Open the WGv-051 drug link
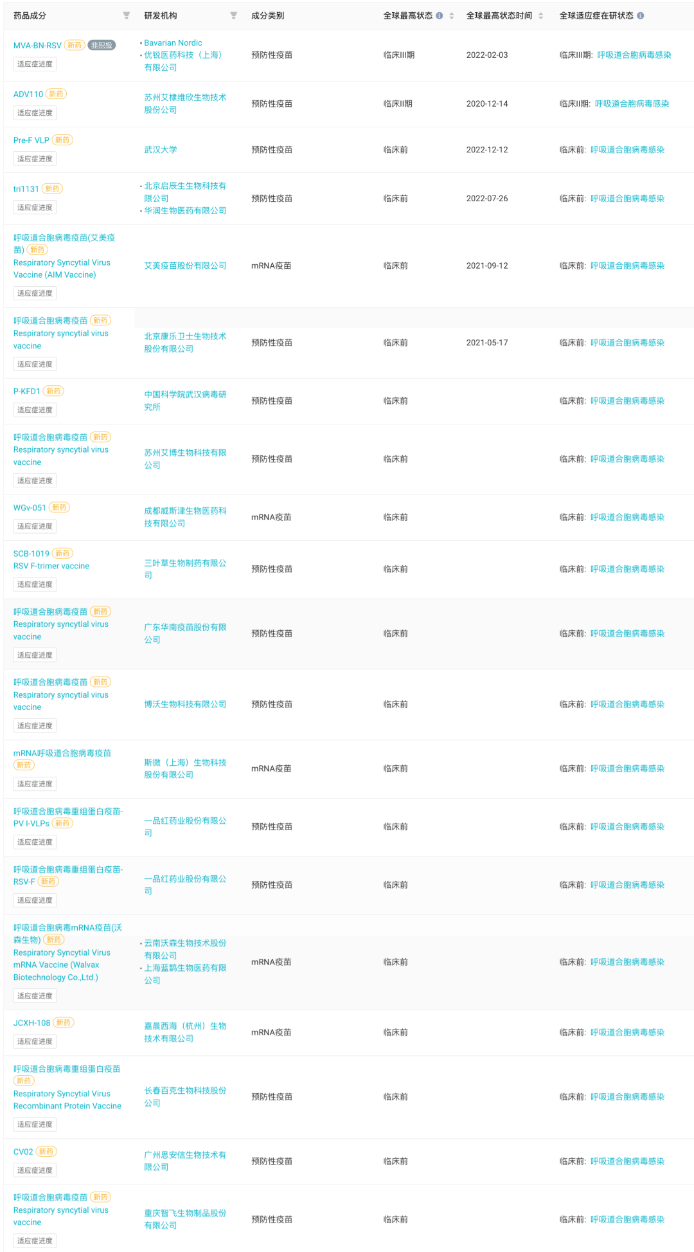The width and height of the screenshot is (694, 1252). 30,508
